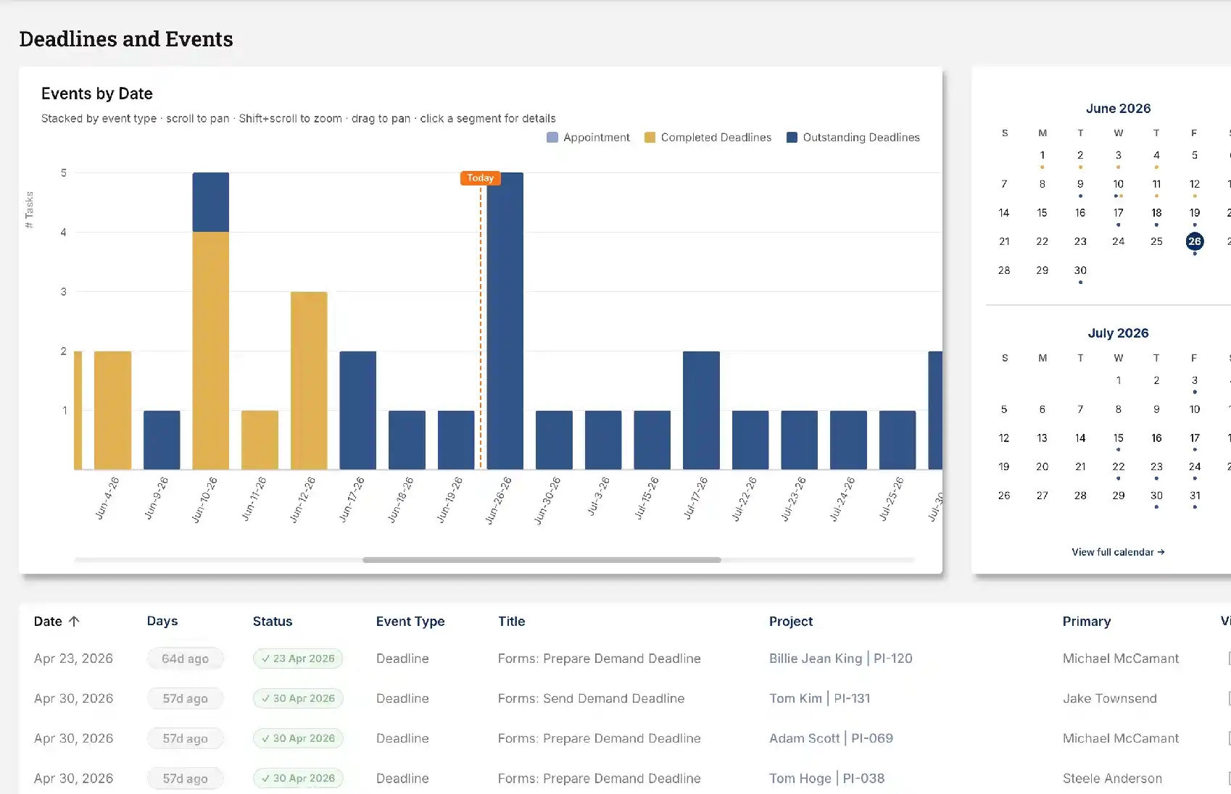Select July 22 in the July calendar
The width and height of the screenshot is (1231, 794).
tap(1118, 467)
